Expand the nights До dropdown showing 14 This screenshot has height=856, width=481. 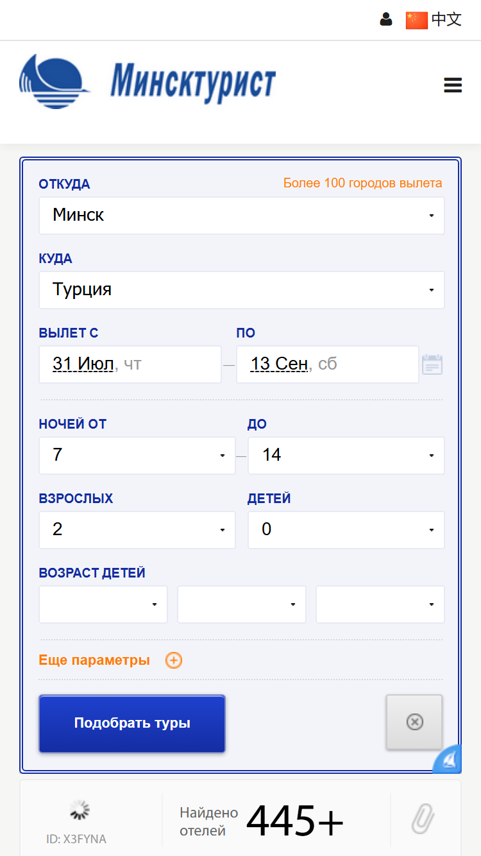tap(346, 456)
